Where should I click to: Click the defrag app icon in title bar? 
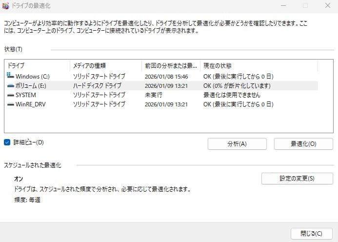pyautogui.click(x=5, y=5)
